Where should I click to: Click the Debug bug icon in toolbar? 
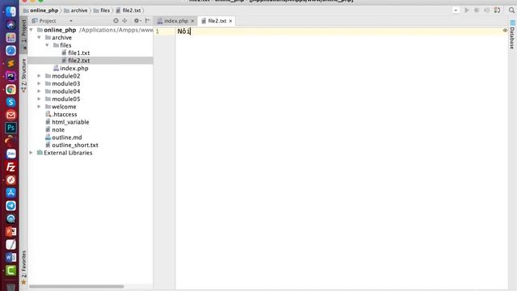tap(477, 11)
